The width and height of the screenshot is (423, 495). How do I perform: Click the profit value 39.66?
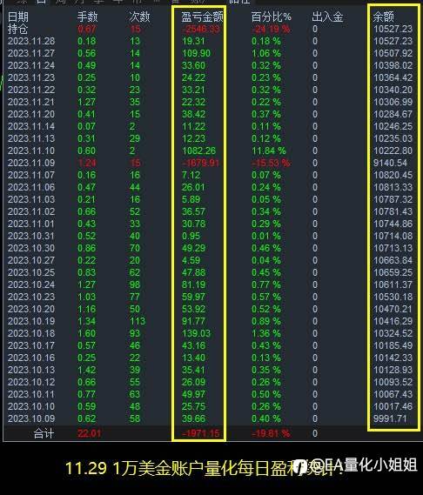click(x=193, y=419)
